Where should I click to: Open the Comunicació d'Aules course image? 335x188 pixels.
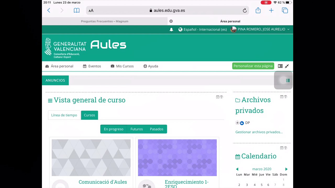(91, 158)
